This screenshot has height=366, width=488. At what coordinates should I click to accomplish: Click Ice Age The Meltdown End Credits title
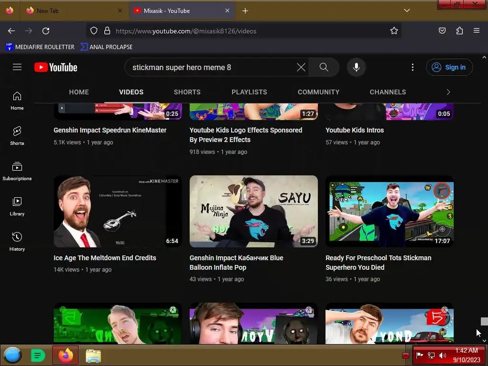[x=105, y=258]
